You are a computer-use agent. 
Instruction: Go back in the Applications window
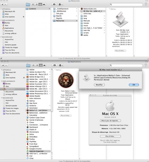pos(3,65)
